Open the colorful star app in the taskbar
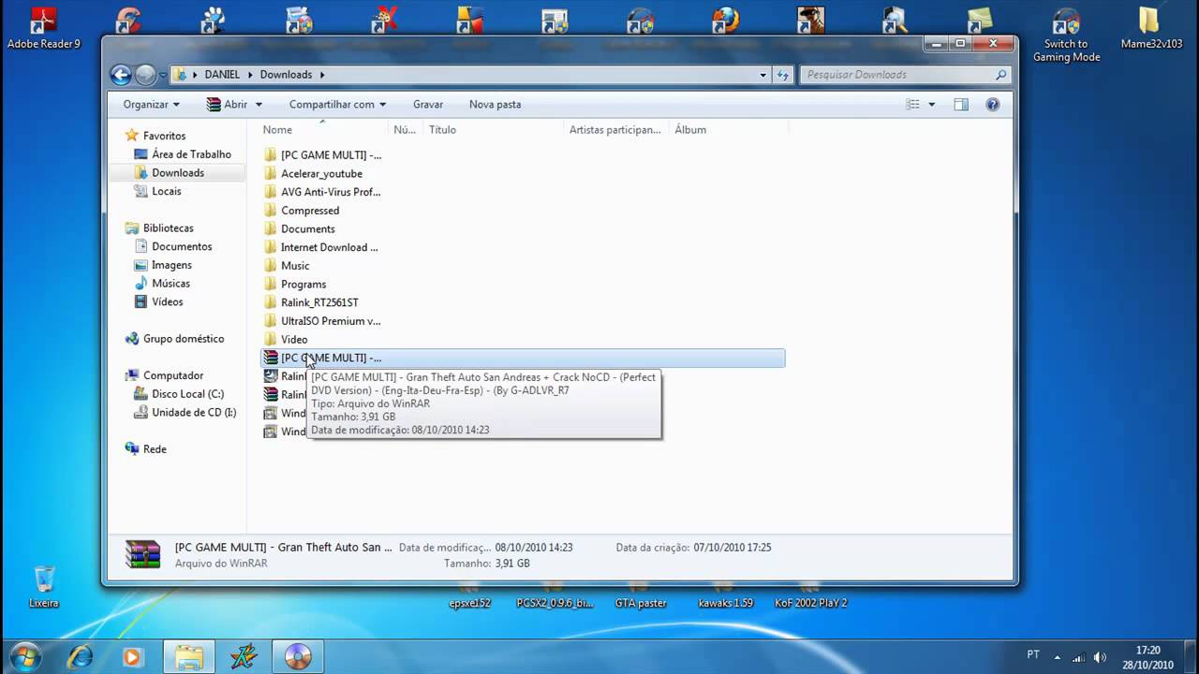 click(244, 657)
